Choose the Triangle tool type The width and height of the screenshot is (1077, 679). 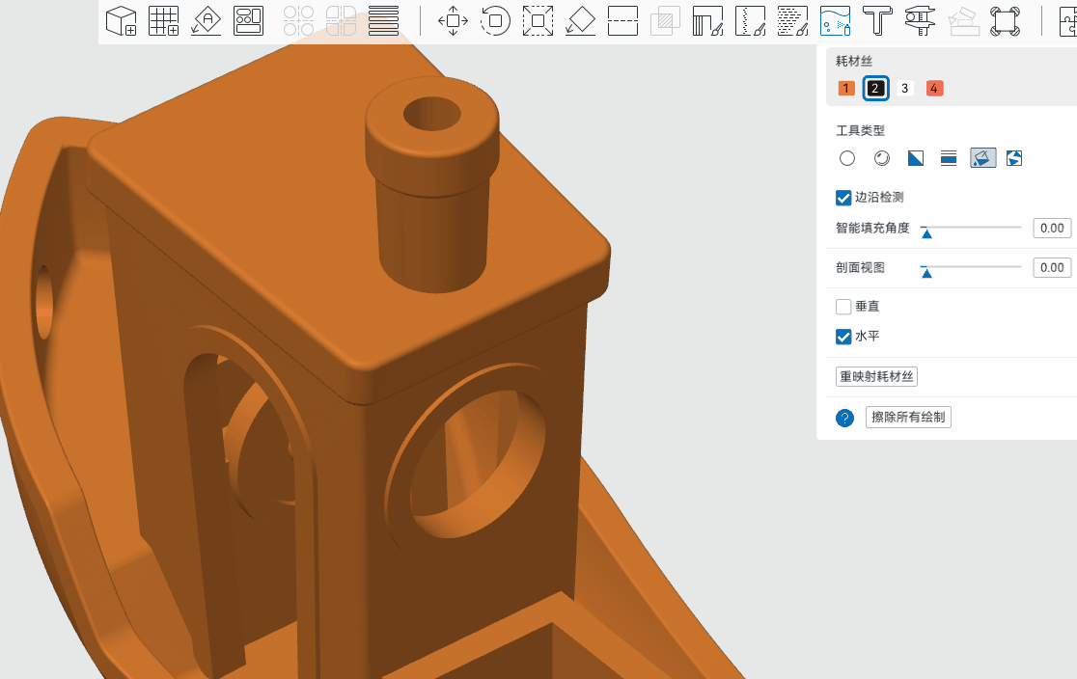click(x=915, y=158)
